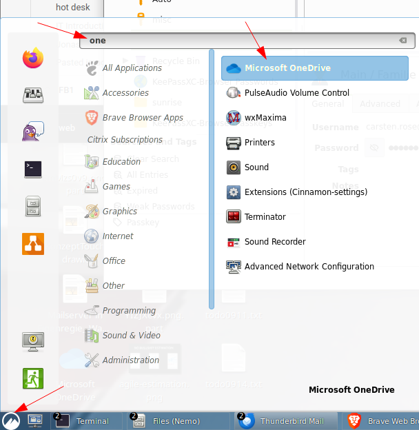The image size is (419, 430).
Task: Select the Internet category
Action: point(109,236)
